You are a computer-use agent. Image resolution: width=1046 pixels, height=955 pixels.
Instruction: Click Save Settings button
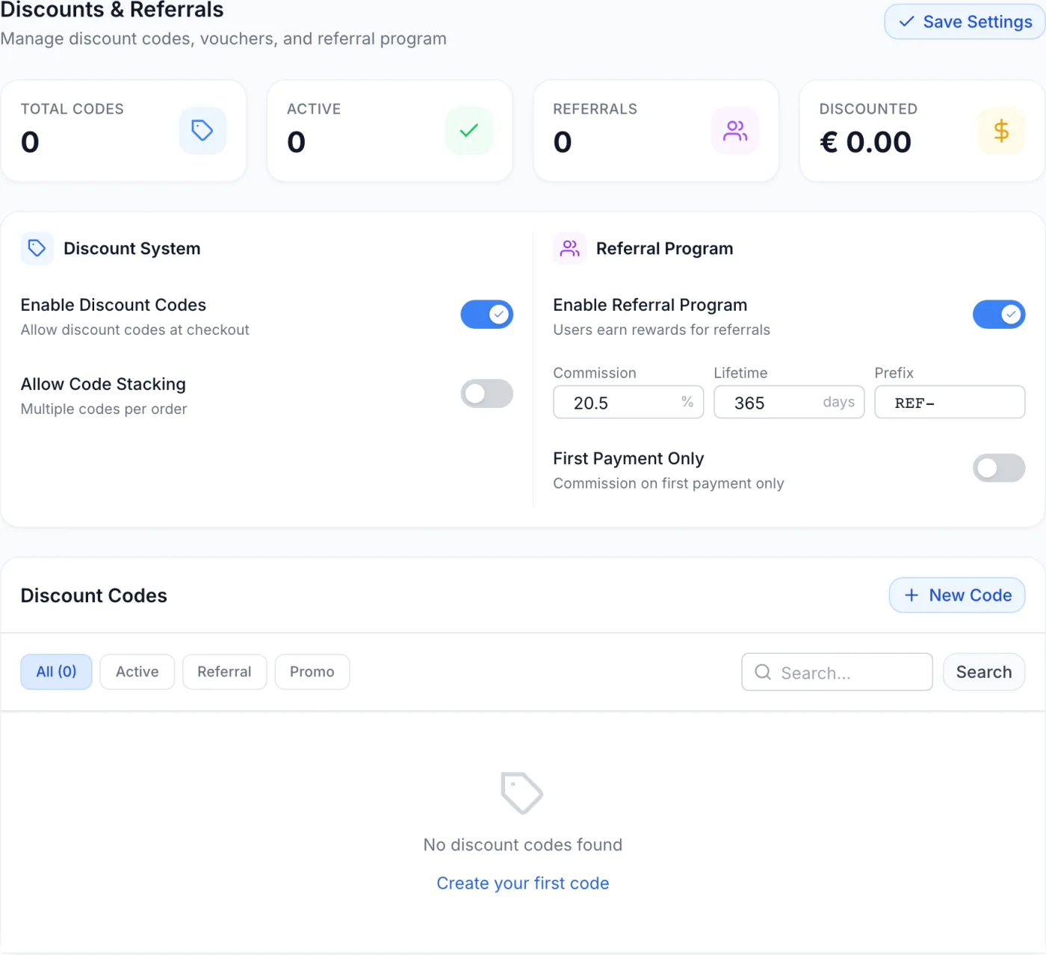(x=965, y=22)
